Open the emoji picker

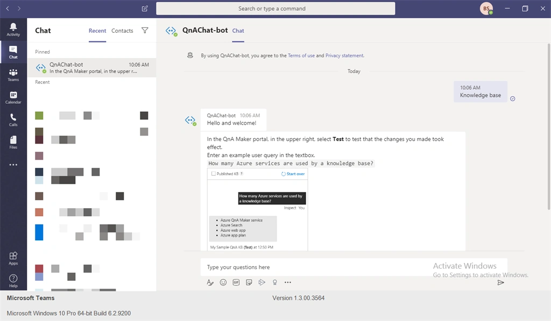[x=223, y=282]
